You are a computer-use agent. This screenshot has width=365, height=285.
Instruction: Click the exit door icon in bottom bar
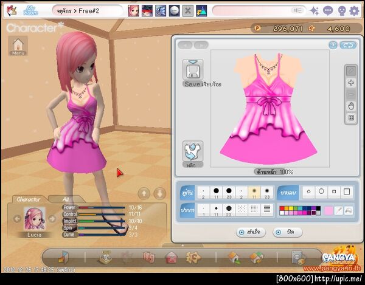pos(63,257)
